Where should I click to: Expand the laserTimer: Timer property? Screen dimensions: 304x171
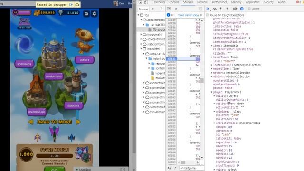211,57
